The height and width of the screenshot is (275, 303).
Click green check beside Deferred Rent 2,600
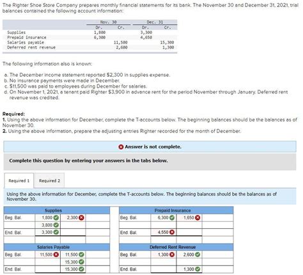coord(198,255)
